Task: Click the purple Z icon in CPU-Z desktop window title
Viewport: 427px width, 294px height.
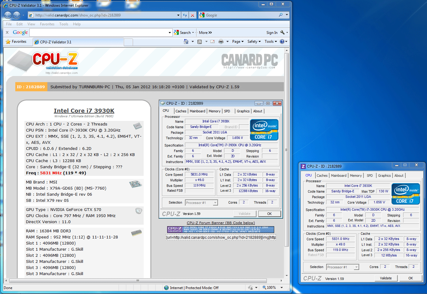Action: [303, 166]
